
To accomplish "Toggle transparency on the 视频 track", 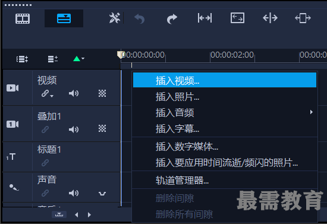I will (x=102, y=93).
